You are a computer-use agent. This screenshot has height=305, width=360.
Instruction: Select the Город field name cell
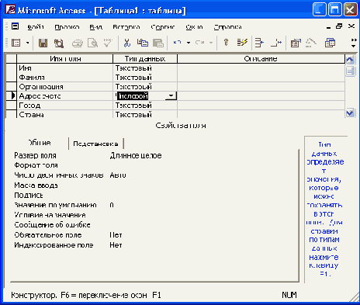pos(65,106)
